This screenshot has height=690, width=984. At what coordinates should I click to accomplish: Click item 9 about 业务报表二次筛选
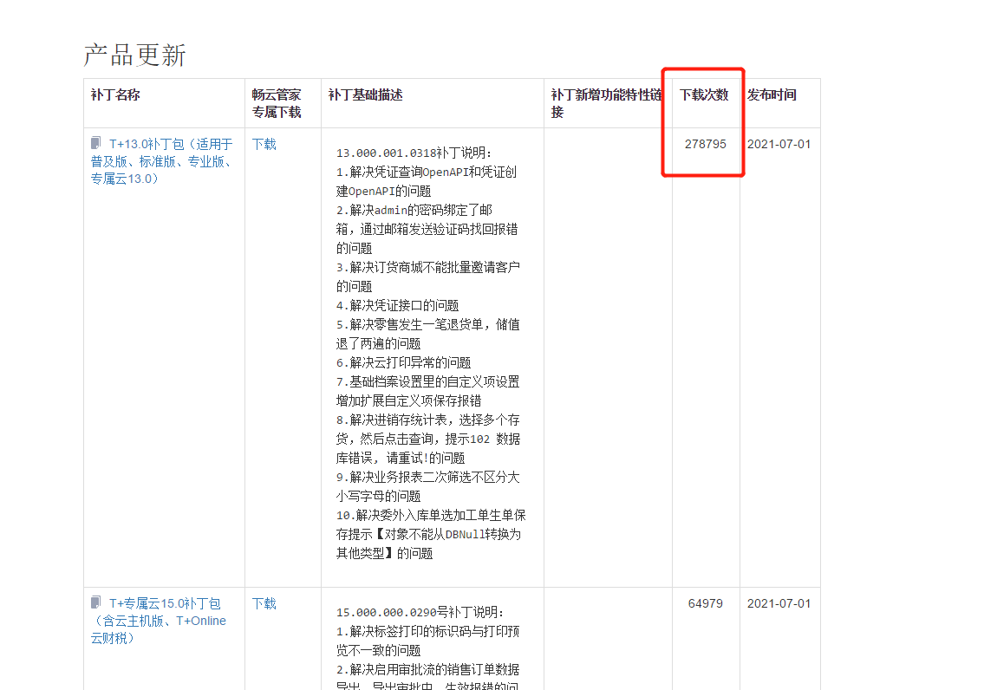(428, 486)
